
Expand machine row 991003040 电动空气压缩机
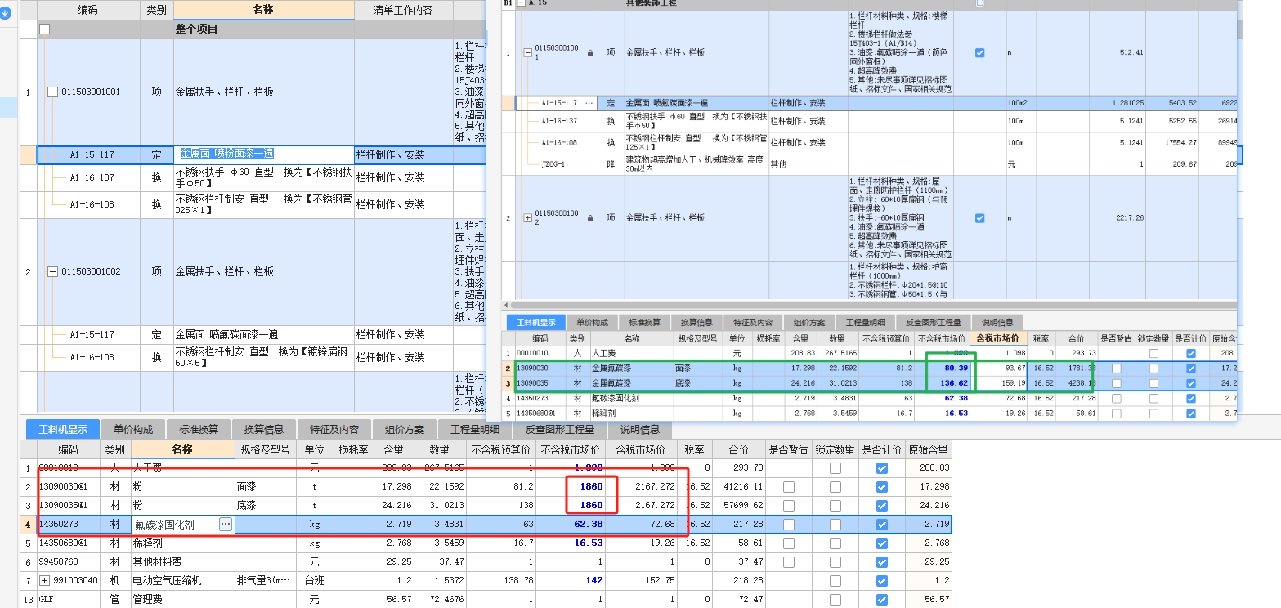[x=44, y=581]
